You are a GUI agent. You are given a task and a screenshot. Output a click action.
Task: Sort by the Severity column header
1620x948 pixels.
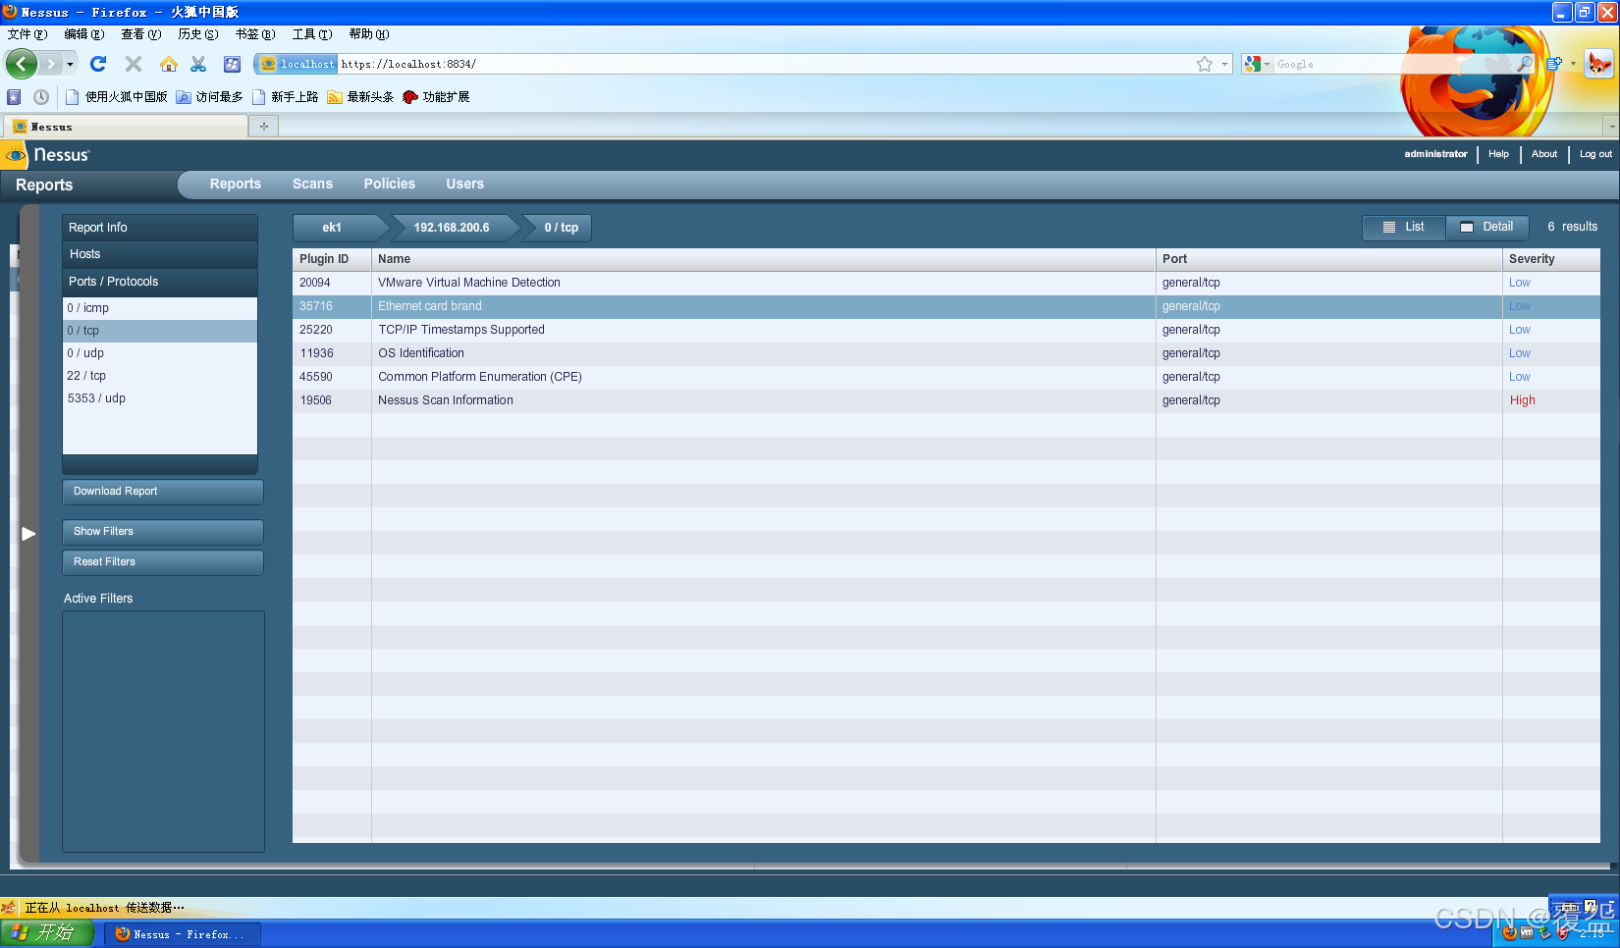click(x=1551, y=259)
